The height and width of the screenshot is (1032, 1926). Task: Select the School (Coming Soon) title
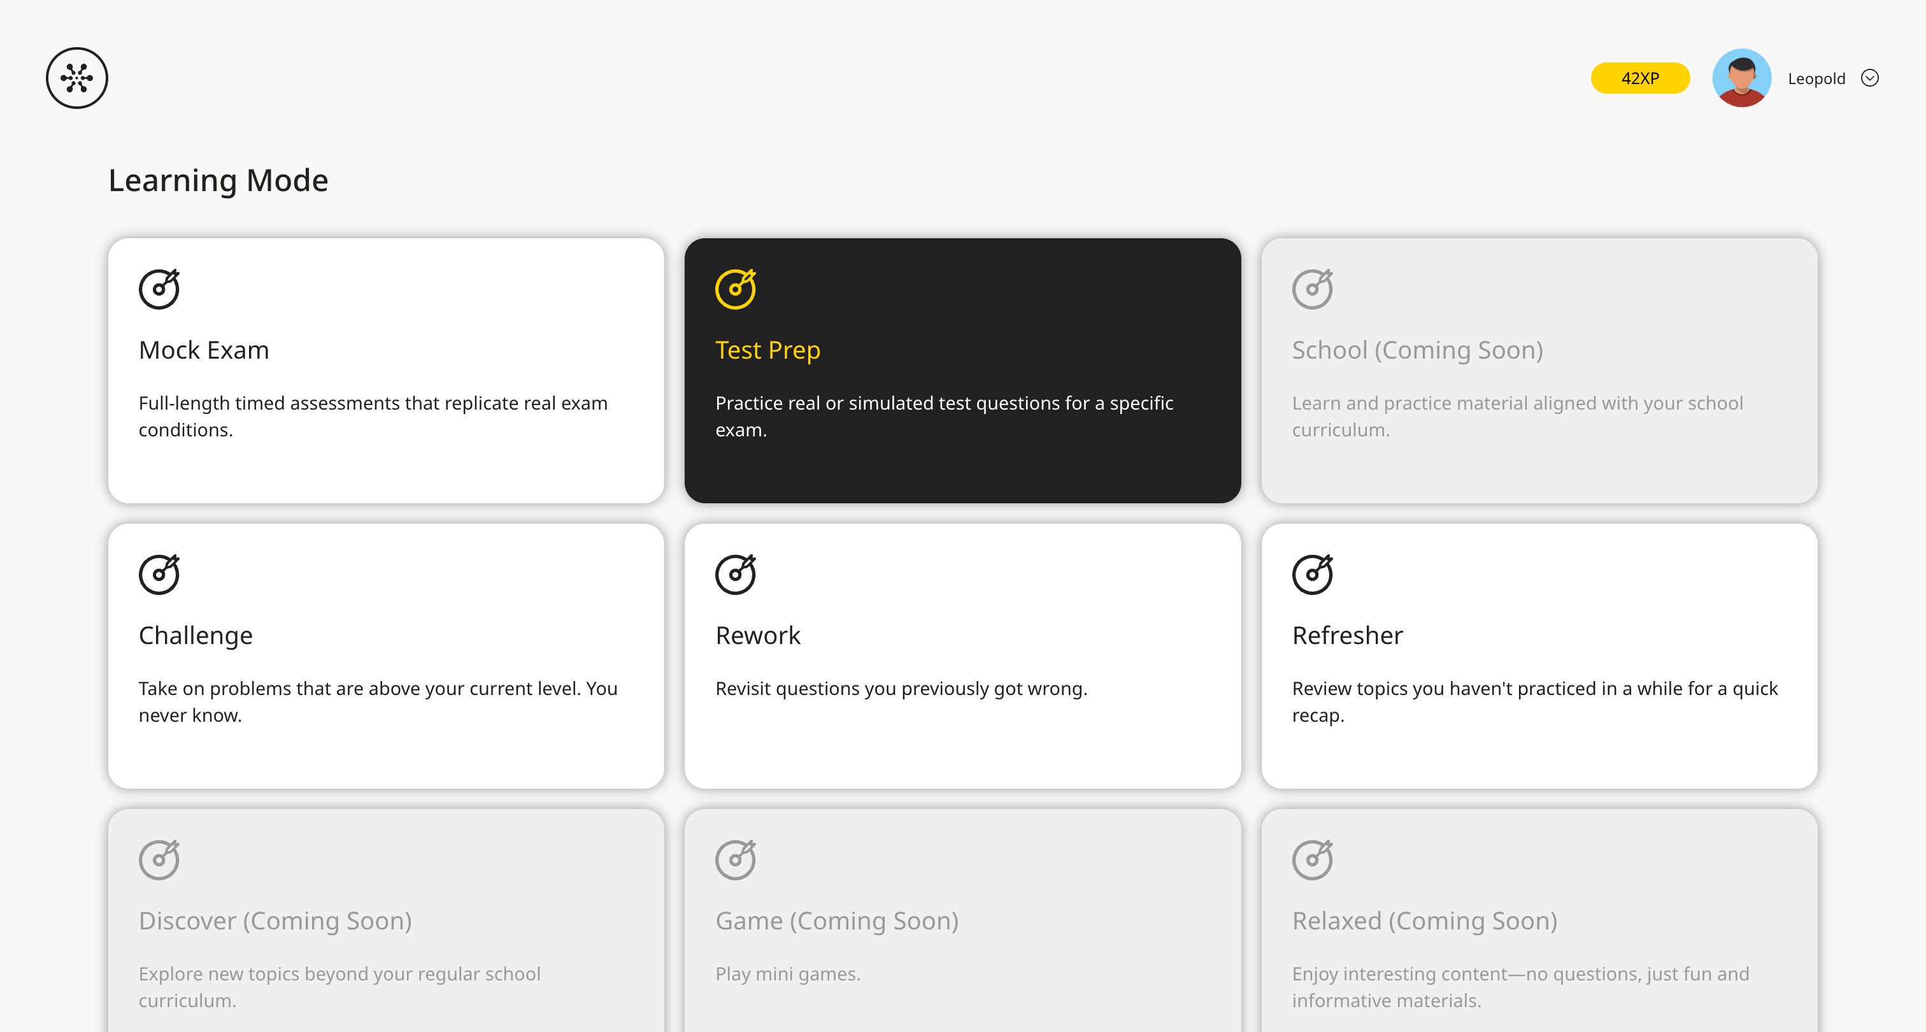point(1418,350)
